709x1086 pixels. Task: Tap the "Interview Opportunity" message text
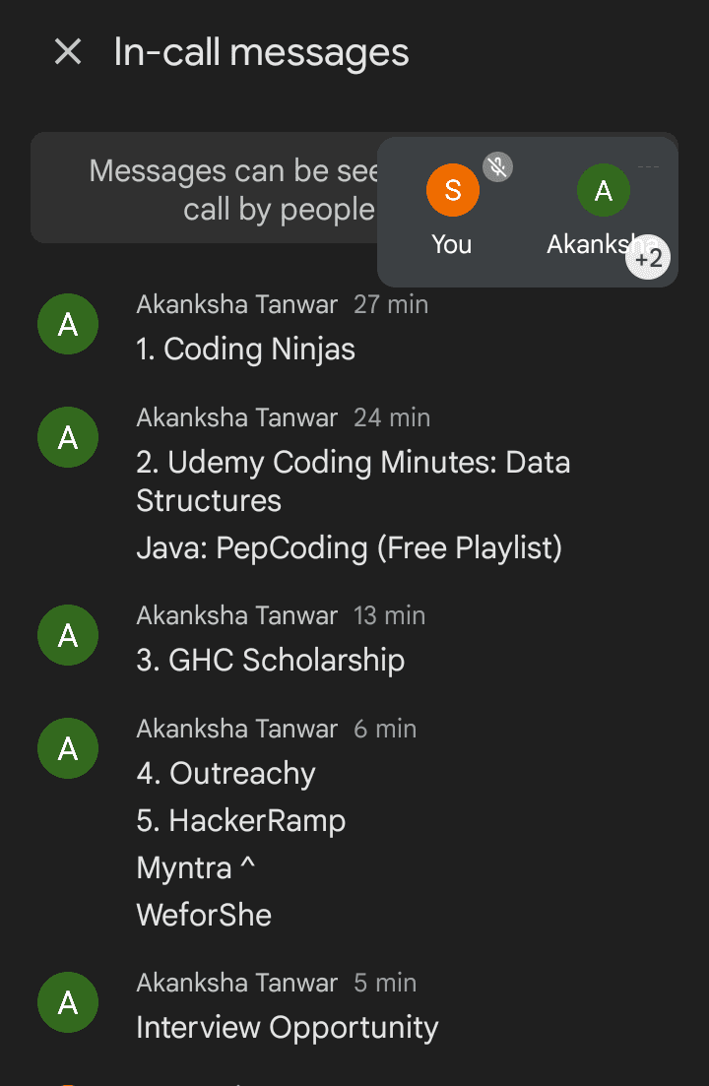[x=288, y=1028]
